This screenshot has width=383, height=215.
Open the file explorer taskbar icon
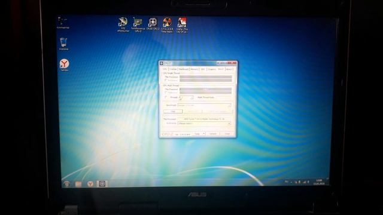click(78, 184)
